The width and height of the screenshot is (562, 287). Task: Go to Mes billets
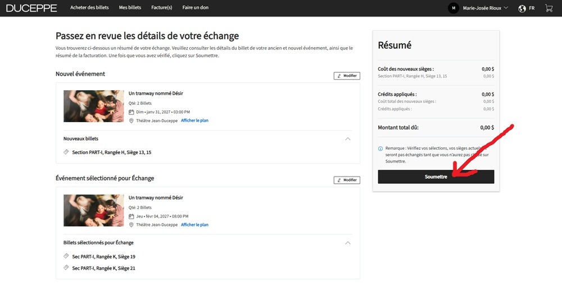(130, 7)
